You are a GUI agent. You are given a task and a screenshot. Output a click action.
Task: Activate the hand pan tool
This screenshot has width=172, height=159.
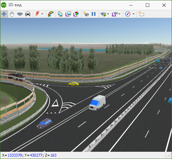click(12, 14)
